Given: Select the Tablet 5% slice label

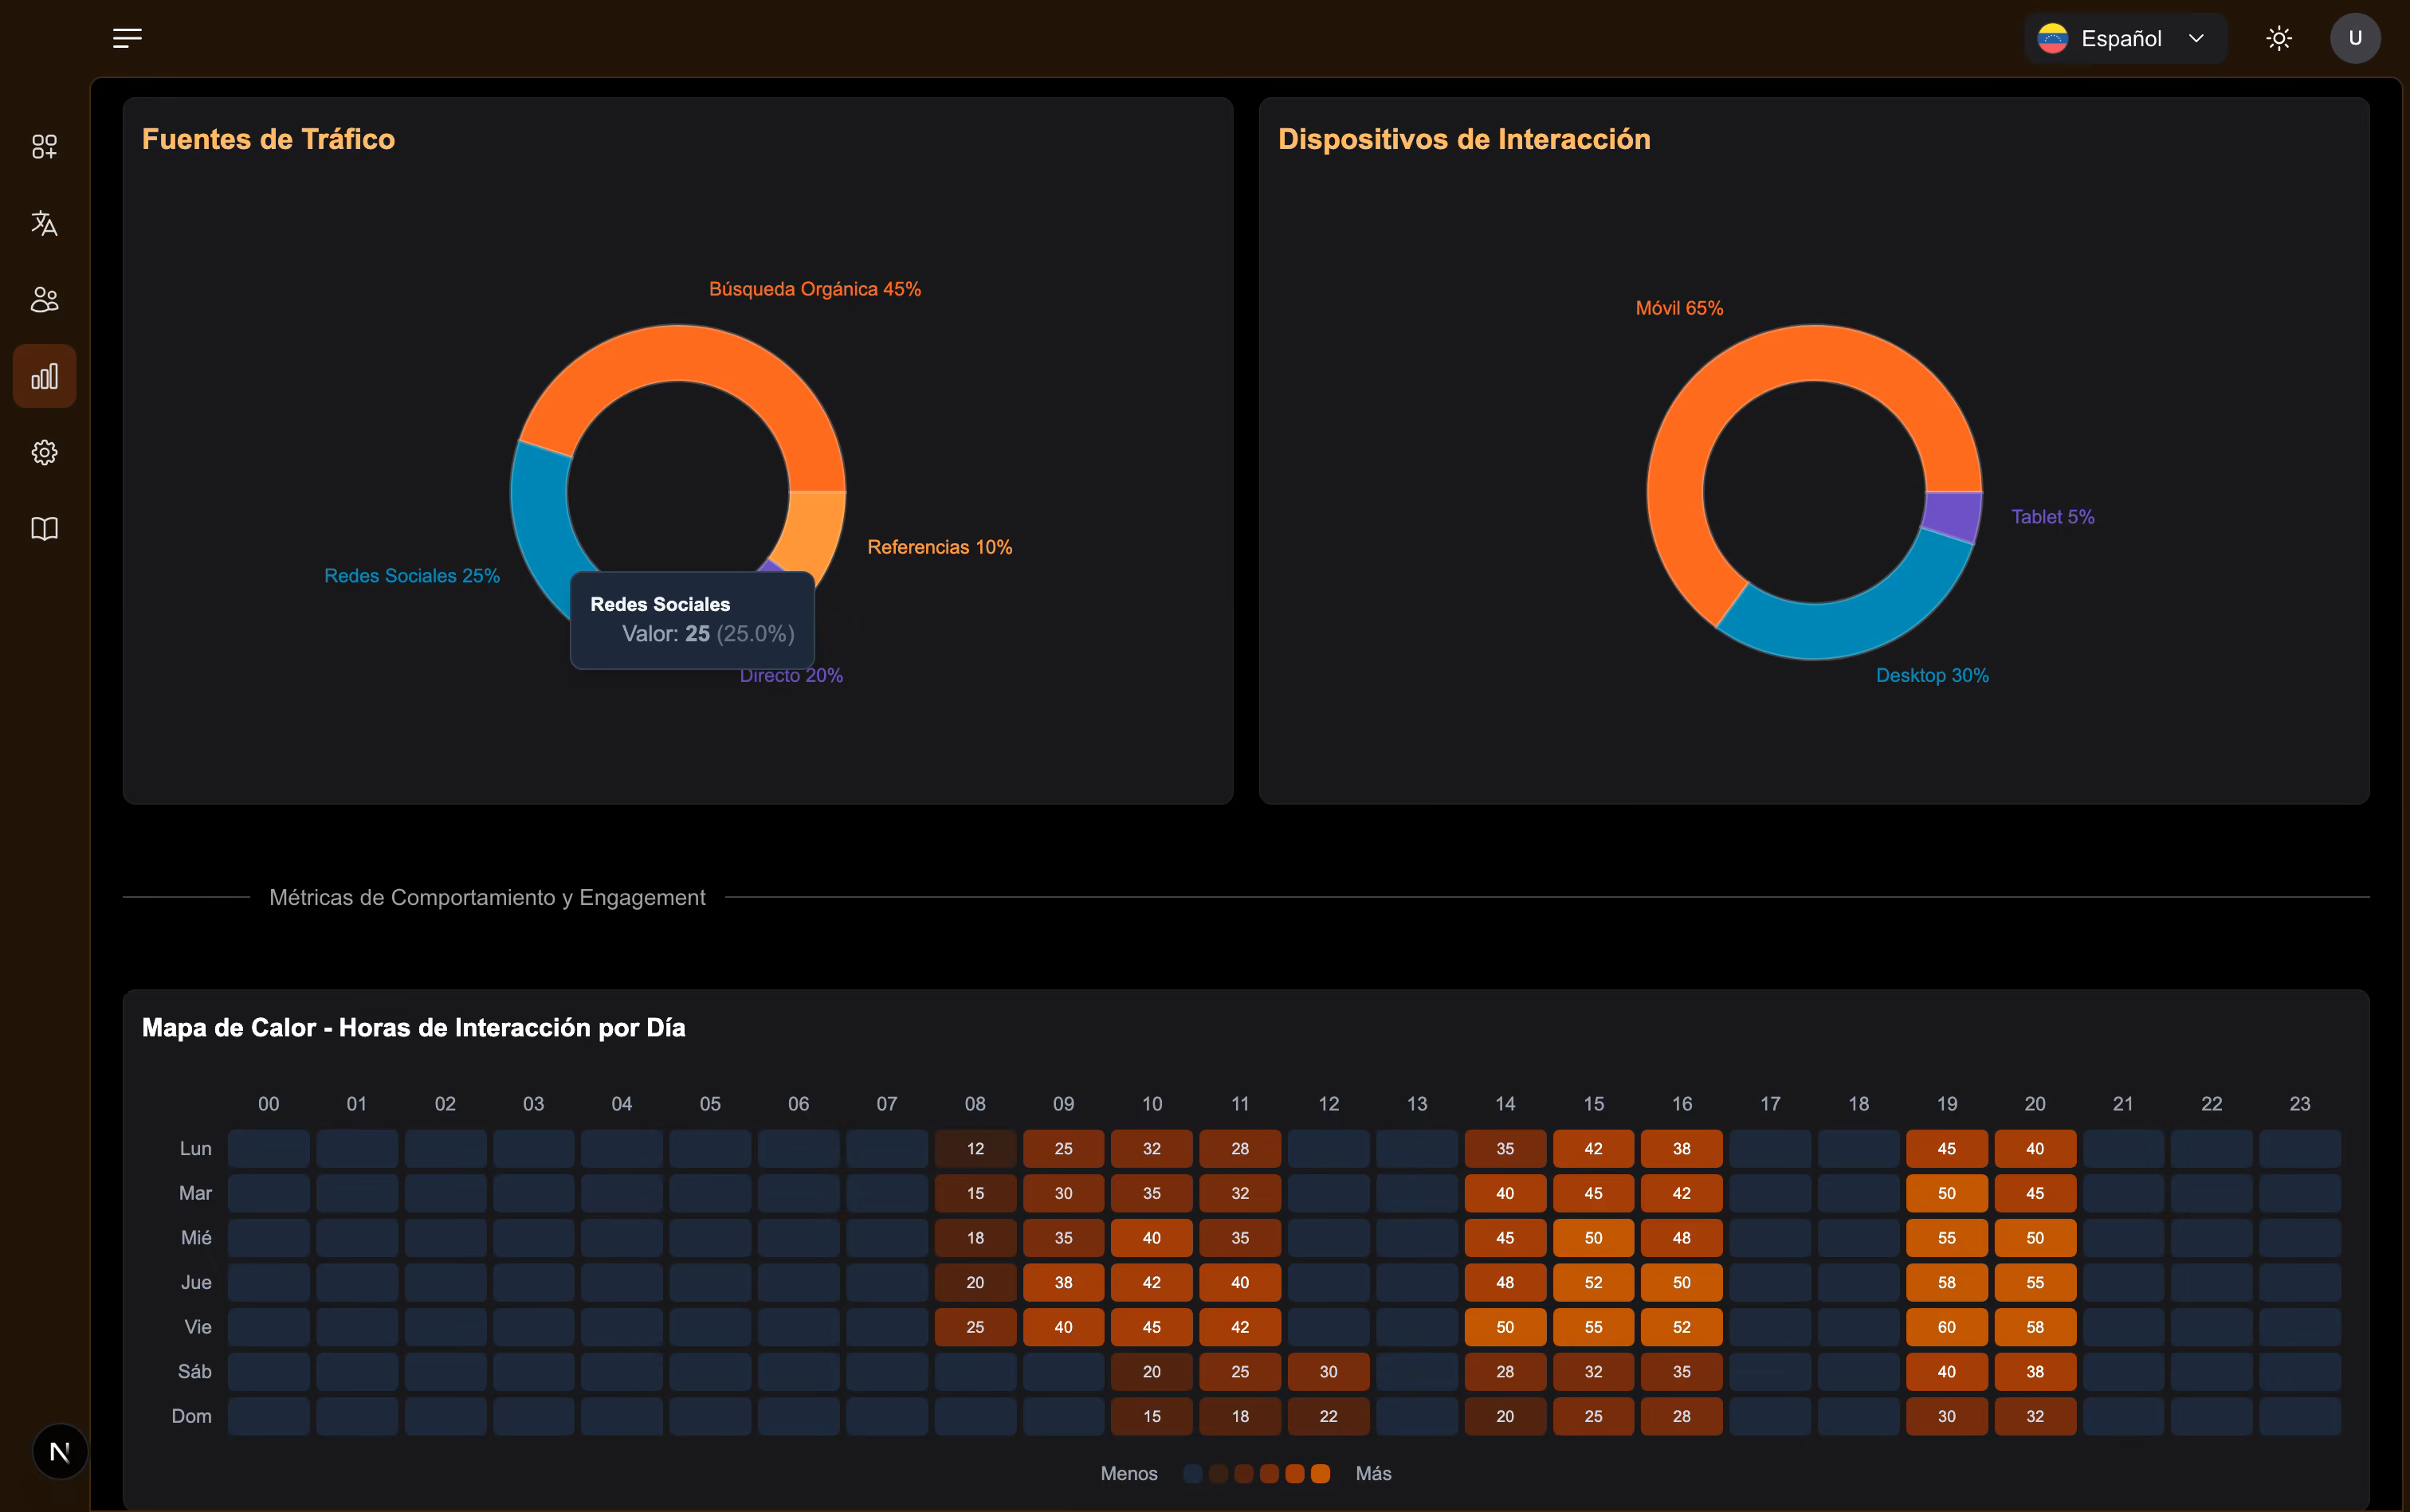Looking at the screenshot, I should tap(2053, 517).
